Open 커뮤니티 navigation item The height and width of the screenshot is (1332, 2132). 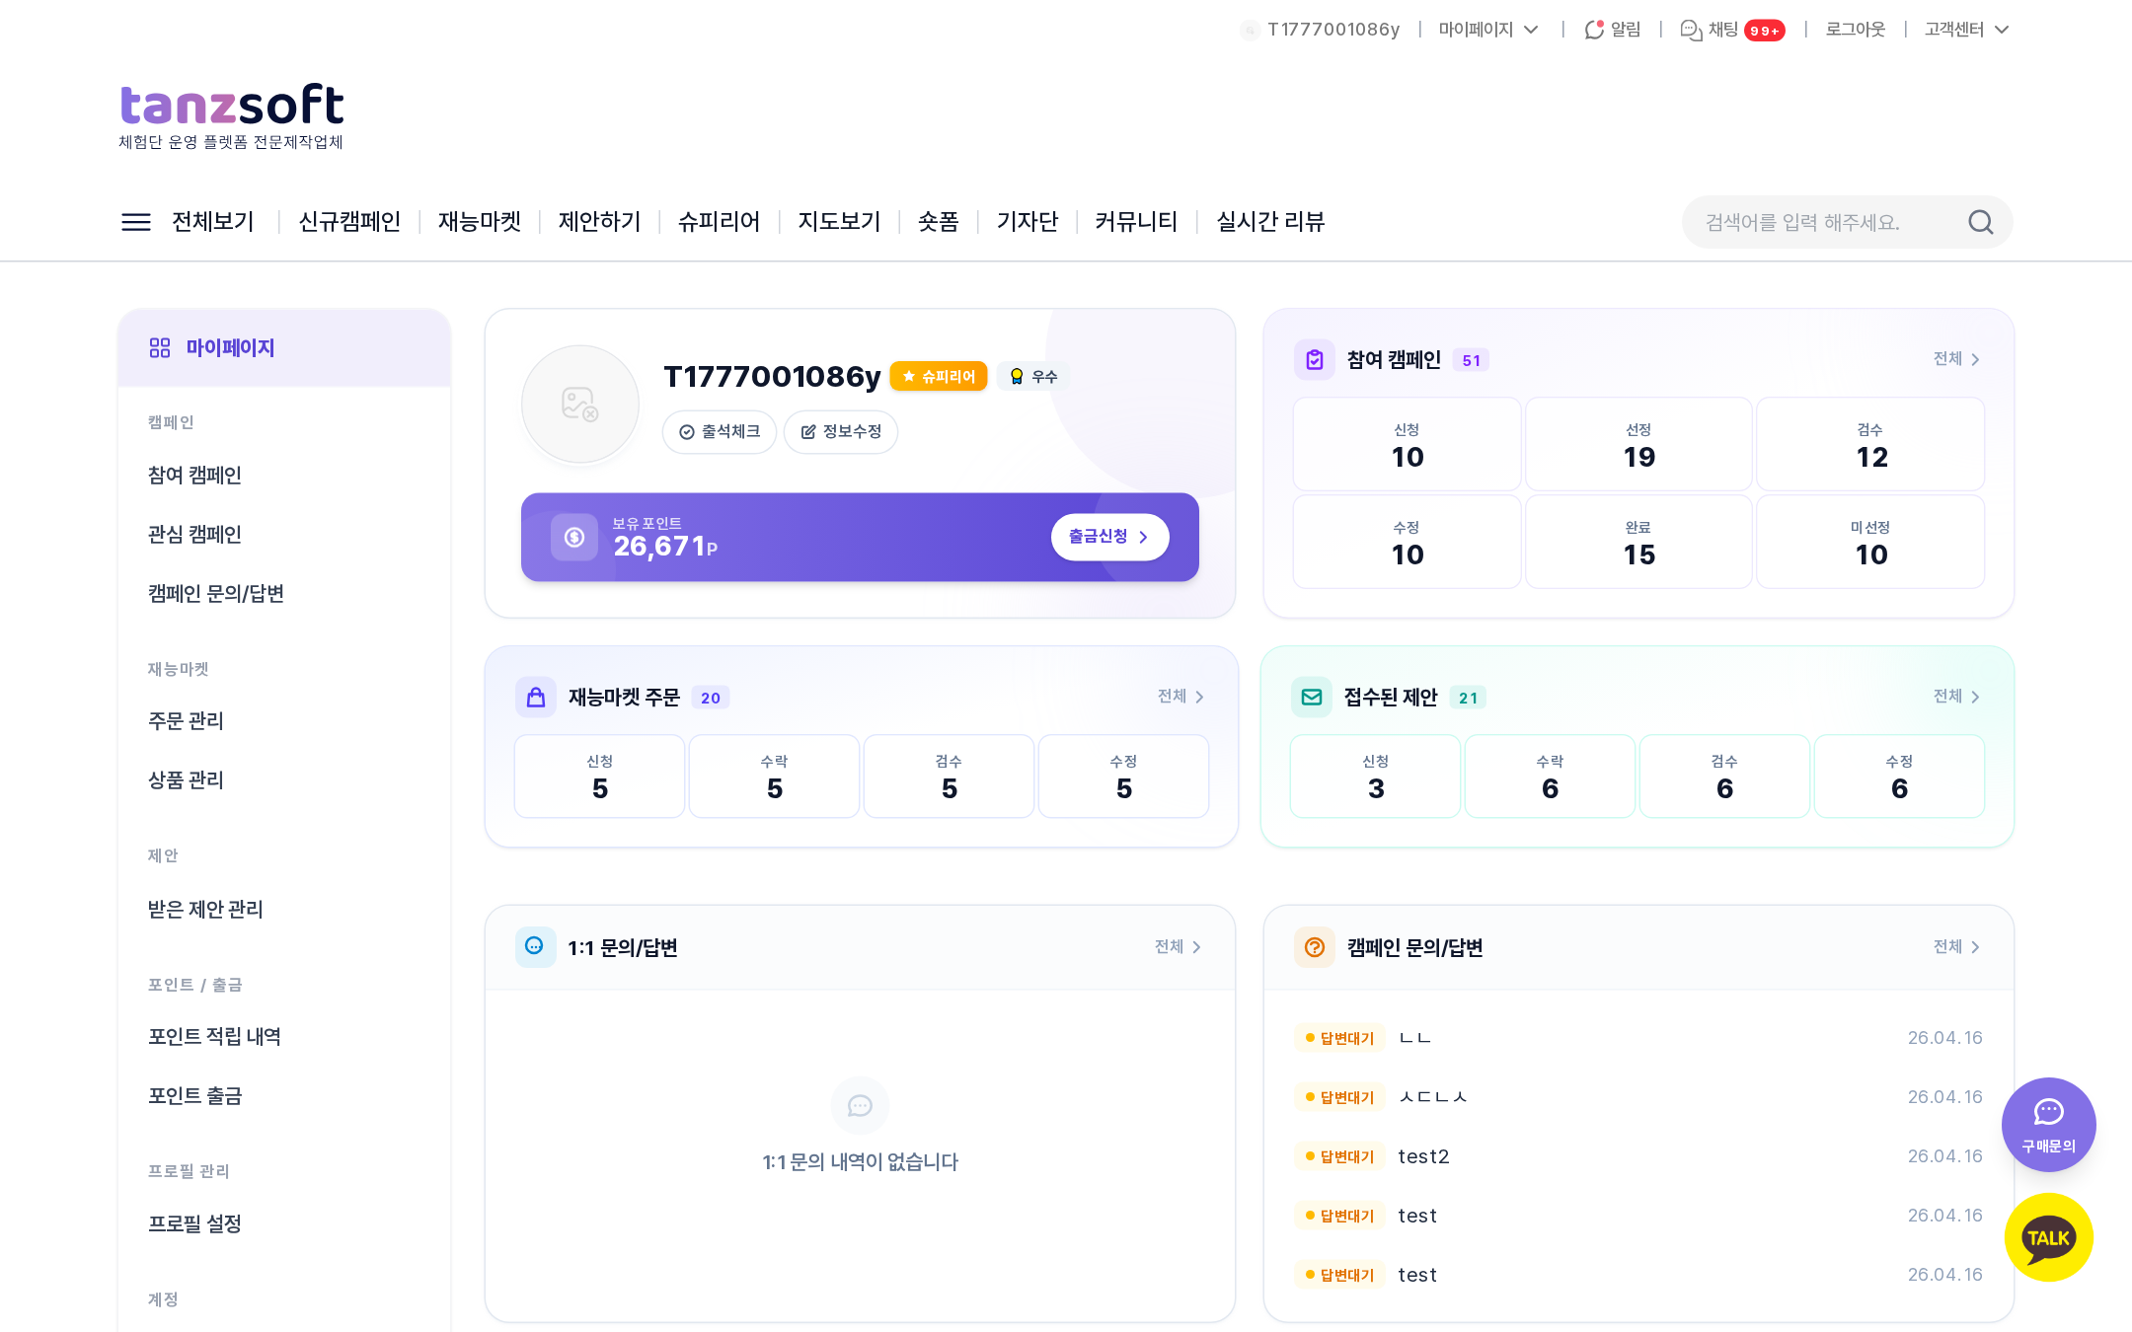[1137, 222]
